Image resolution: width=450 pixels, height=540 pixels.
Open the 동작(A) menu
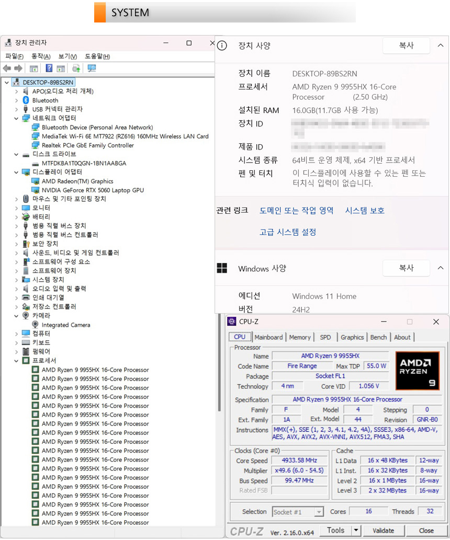coord(41,56)
